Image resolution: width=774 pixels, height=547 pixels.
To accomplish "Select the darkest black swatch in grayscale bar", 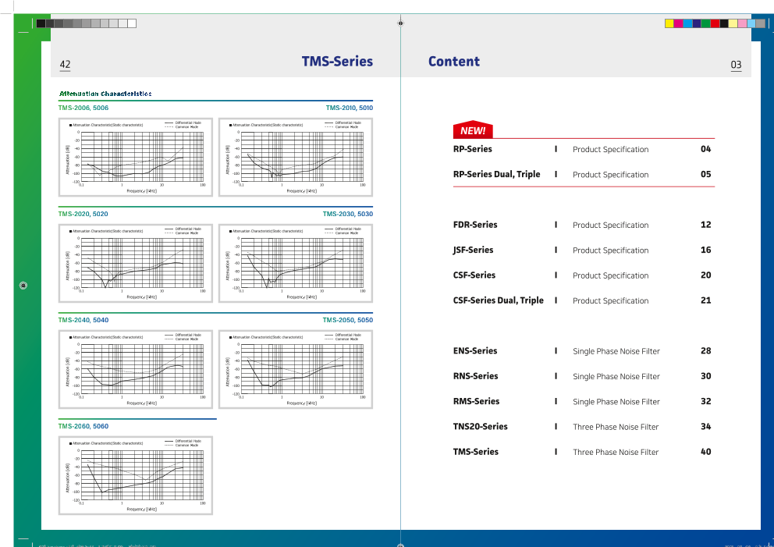I will [x=41, y=23].
